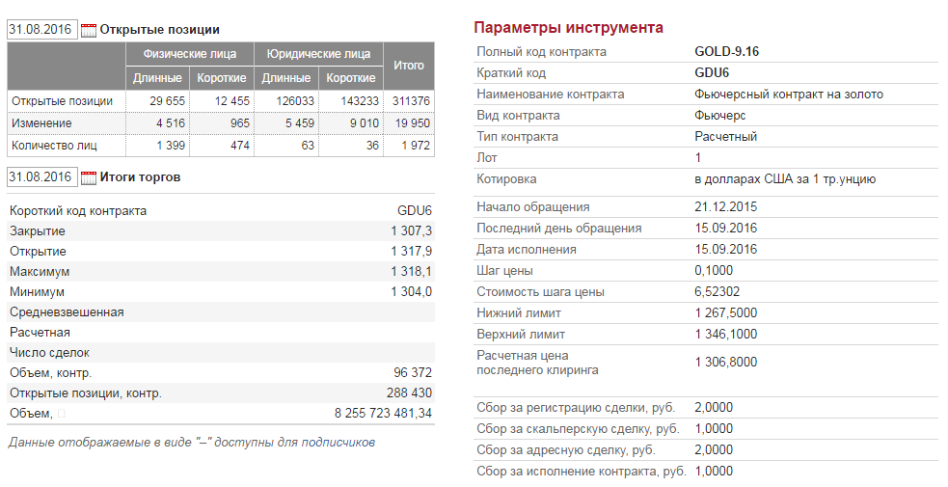This screenshot has height=487, width=948.
Task: Click Сбор за регистрацию сделки label
Action: [x=576, y=408]
